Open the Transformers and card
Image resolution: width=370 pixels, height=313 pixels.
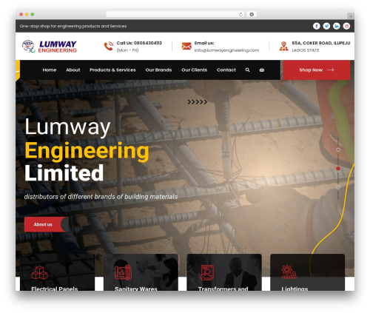(224, 272)
